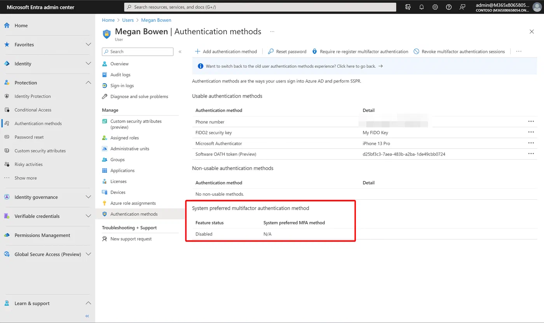The image size is (544, 323).
Task: Click Require re-register multifactor authentication
Action: click(x=360, y=51)
